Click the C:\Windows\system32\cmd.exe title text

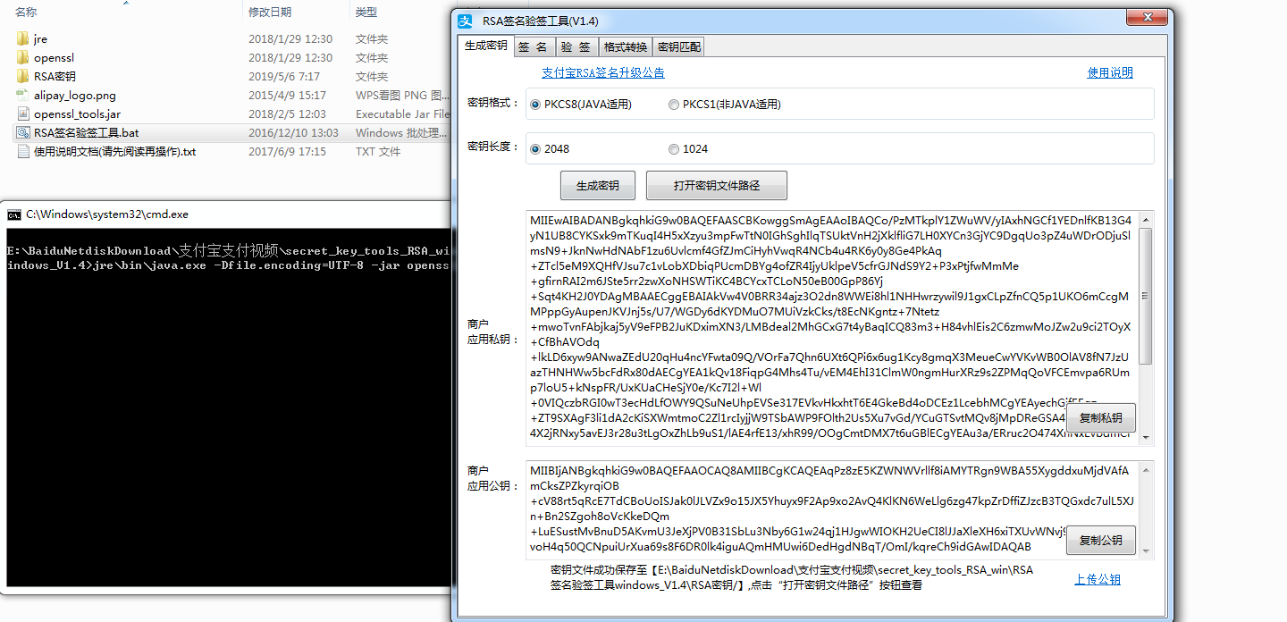107,214
